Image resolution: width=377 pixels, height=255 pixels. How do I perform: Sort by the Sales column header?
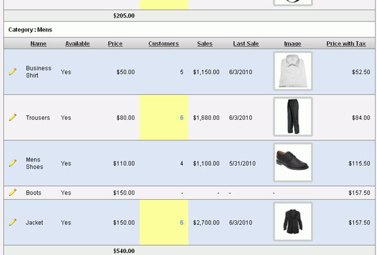pyautogui.click(x=204, y=44)
